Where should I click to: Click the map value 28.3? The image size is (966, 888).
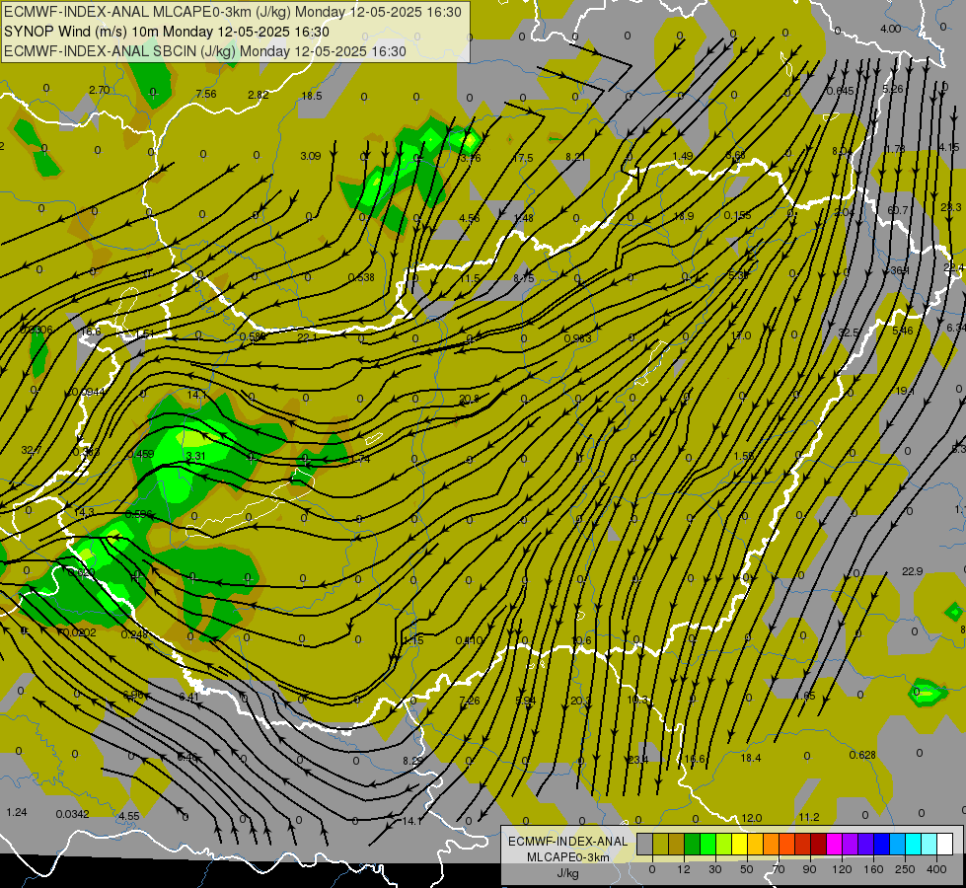pyautogui.click(x=950, y=207)
